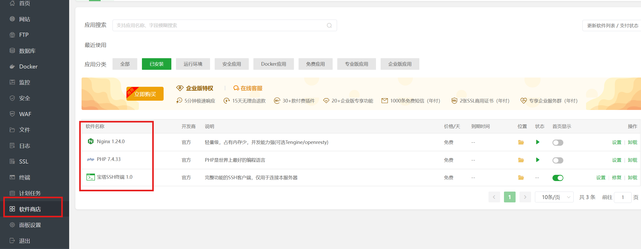Open the 首页 home sidebar item

pos(35,3)
